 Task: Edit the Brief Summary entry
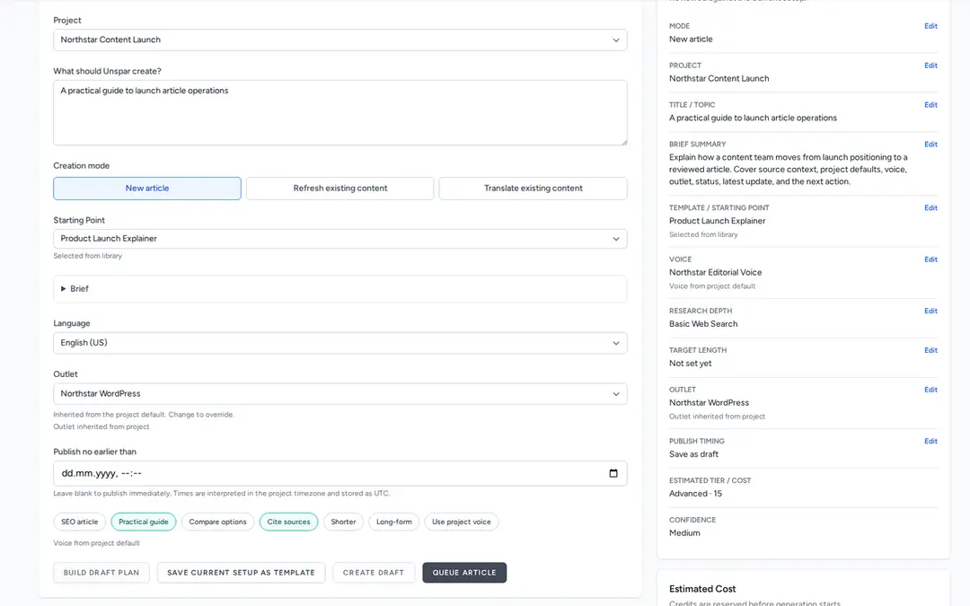(930, 144)
